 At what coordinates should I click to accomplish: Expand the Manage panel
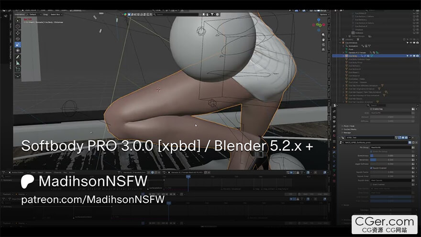[347, 133]
